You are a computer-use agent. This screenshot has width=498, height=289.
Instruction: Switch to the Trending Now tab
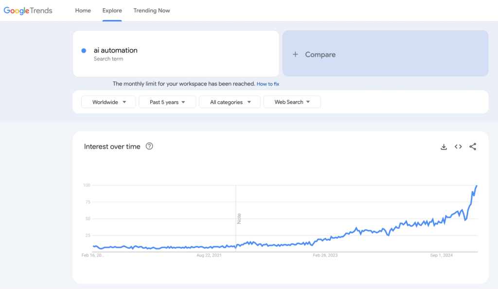(x=151, y=10)
